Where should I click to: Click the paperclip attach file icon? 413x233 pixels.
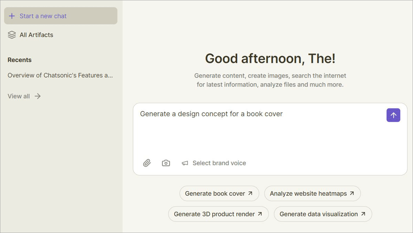click(x=147, y=163)
